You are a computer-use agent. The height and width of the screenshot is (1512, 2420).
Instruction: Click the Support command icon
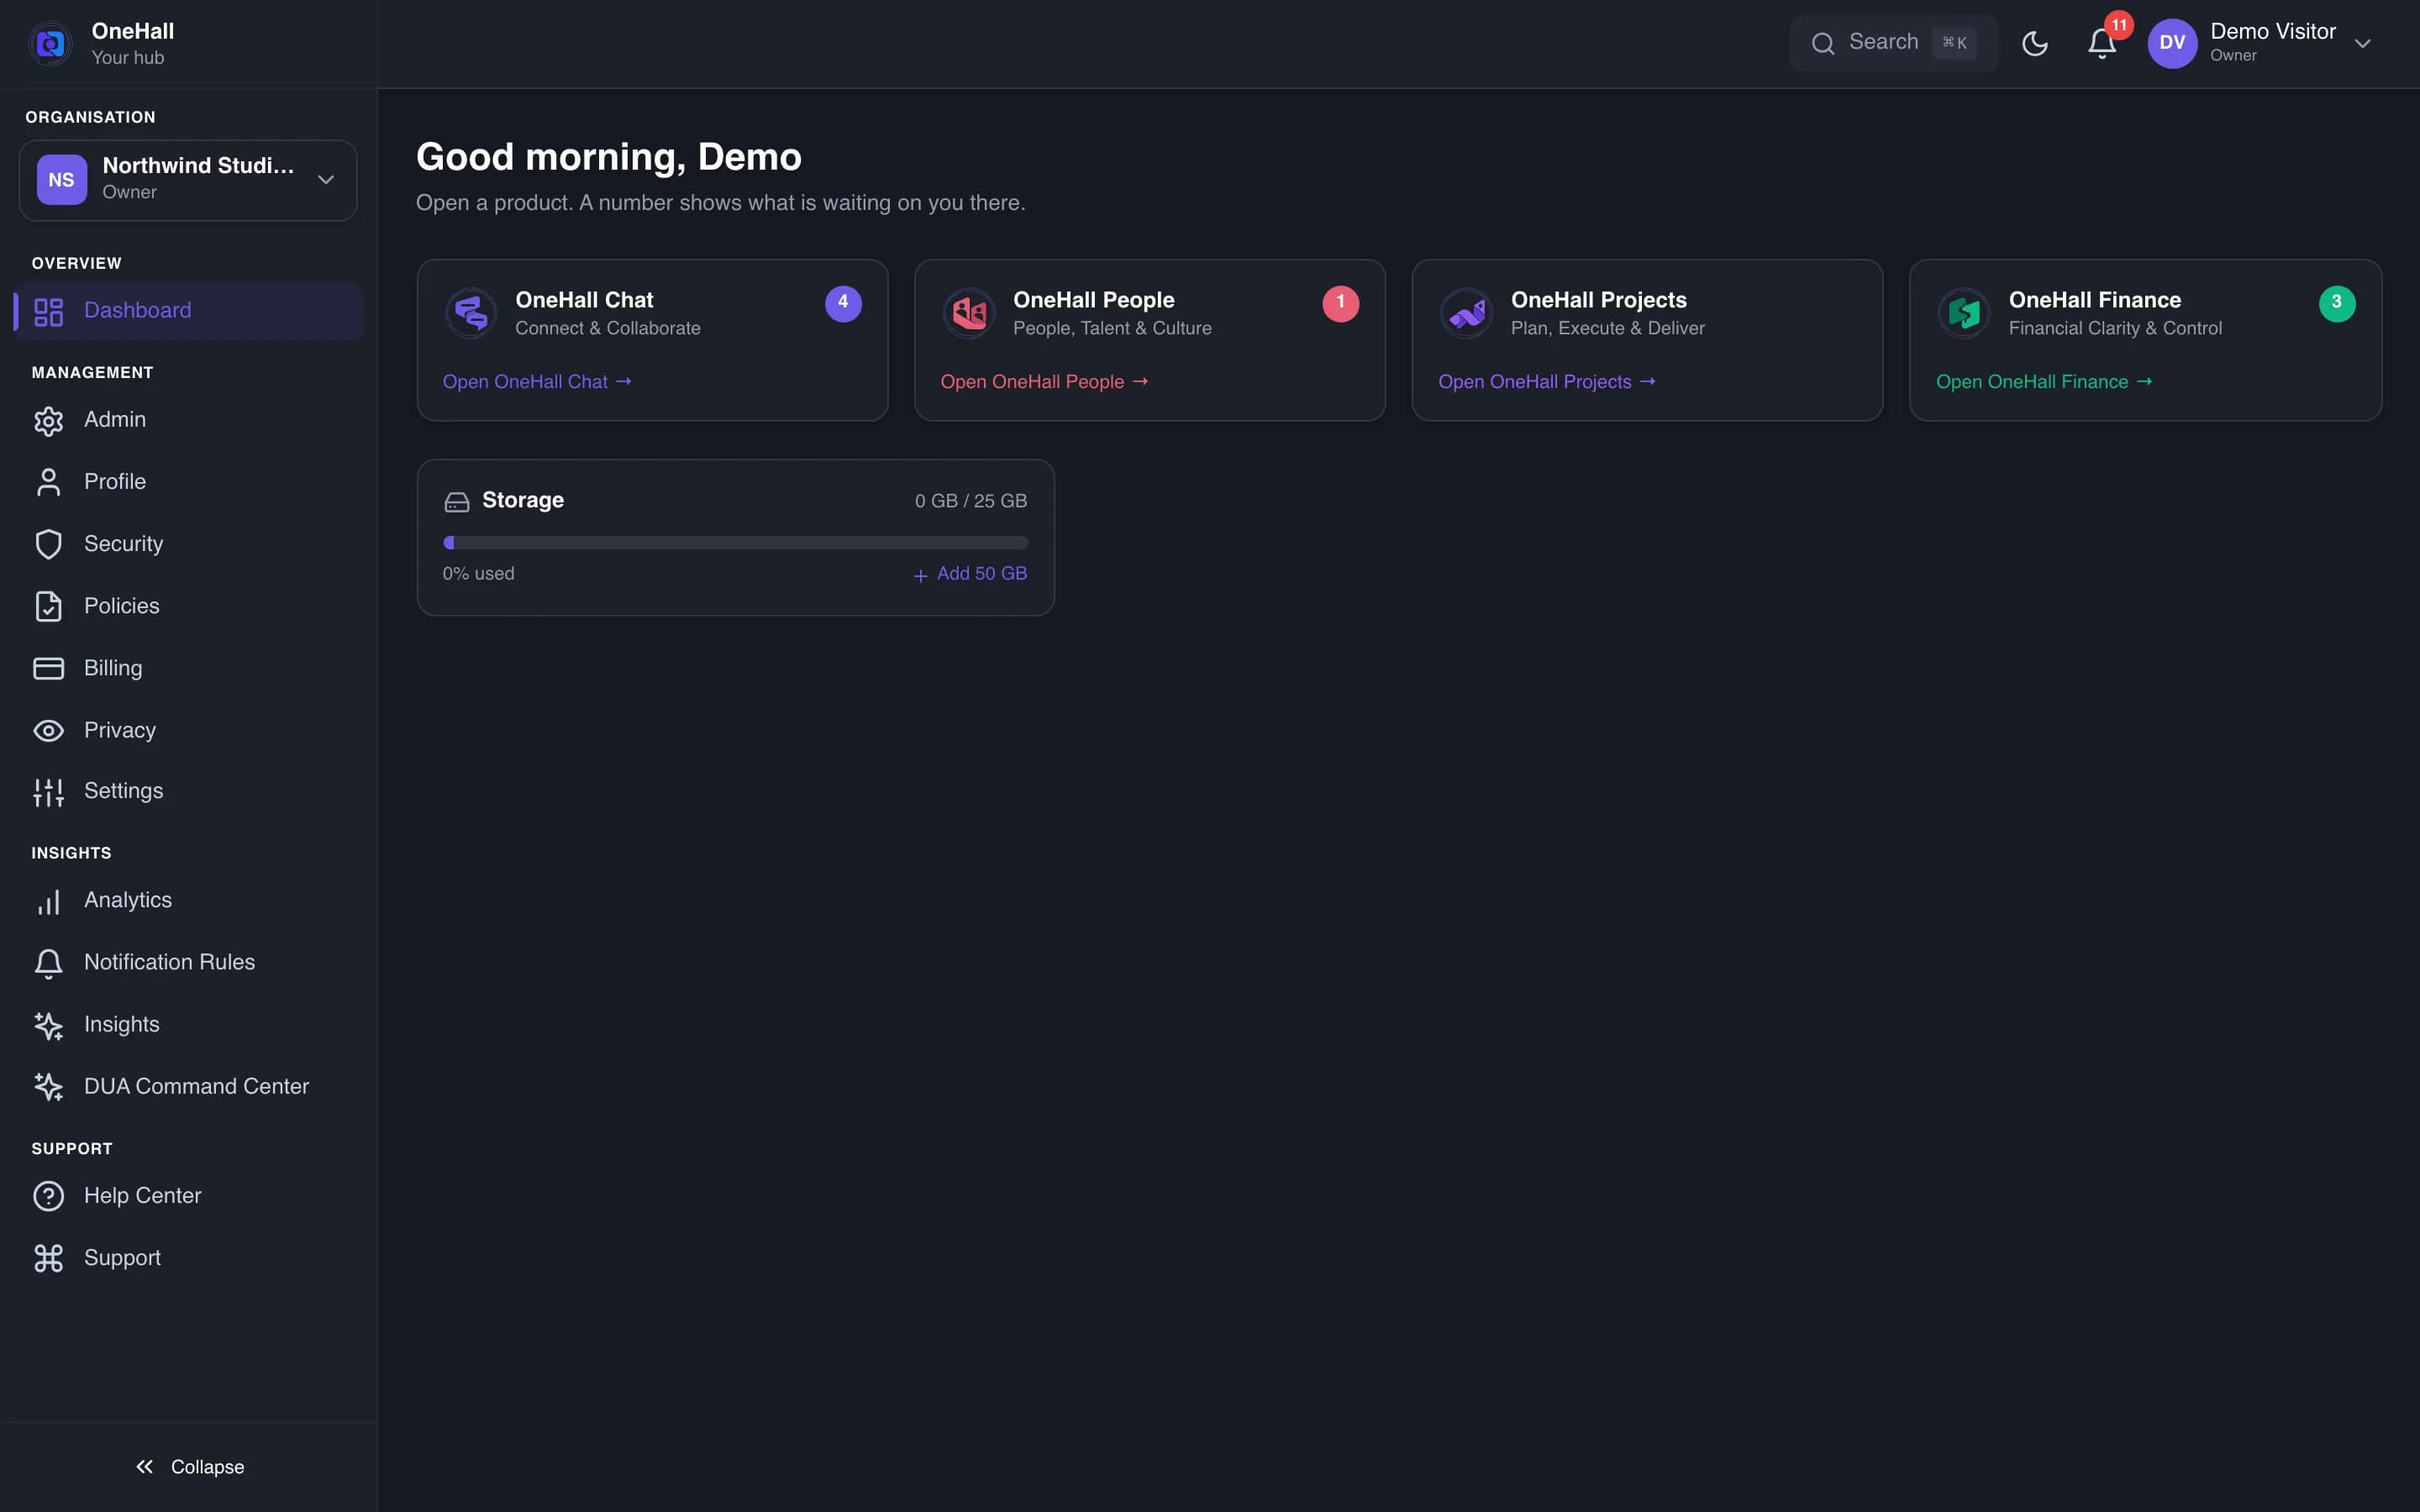pos(49,1258)
